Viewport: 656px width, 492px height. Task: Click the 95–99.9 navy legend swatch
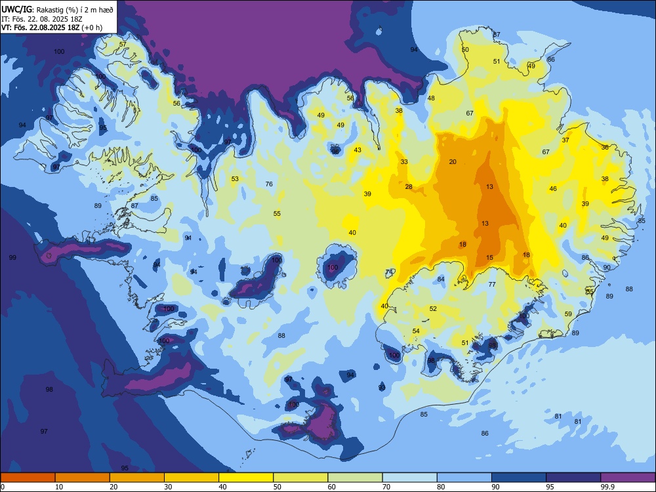click(573, 478)
